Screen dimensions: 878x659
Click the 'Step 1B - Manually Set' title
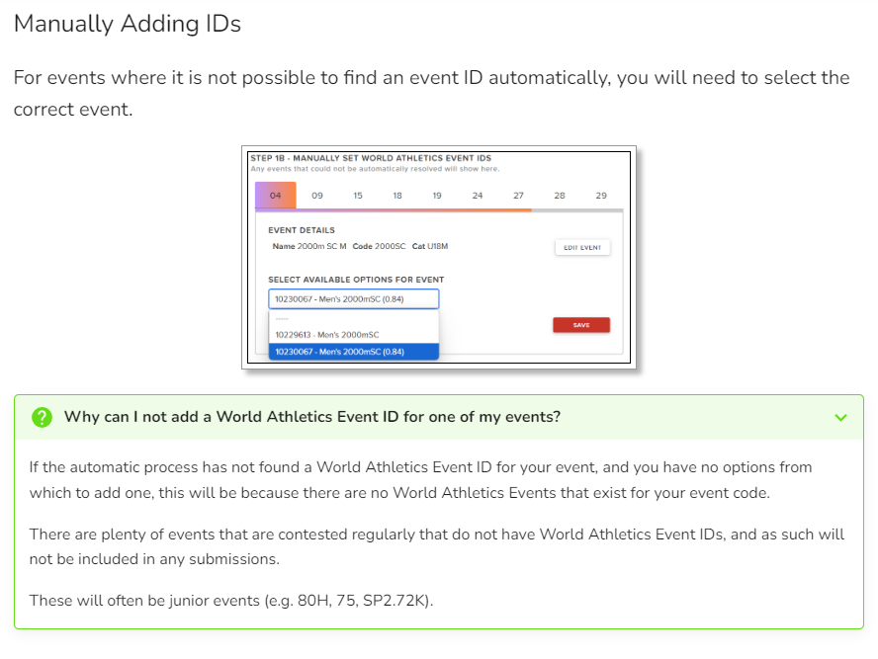[x=371, y=158]
